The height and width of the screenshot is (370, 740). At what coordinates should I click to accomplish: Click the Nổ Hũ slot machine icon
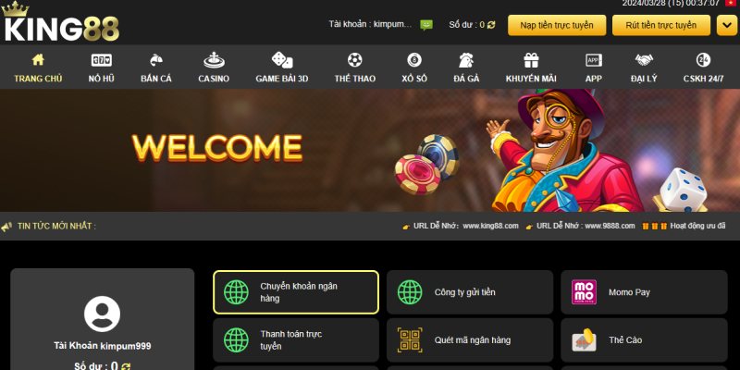(x=102, y=60)
